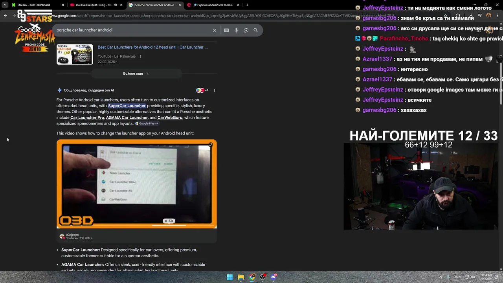Screen dimensions: 503x283
Task: Open a new browser tab
Action: point(247,5)
